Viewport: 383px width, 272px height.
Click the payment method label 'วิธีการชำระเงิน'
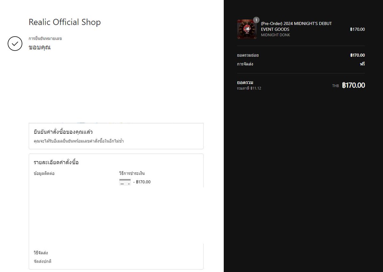point(132,173)
